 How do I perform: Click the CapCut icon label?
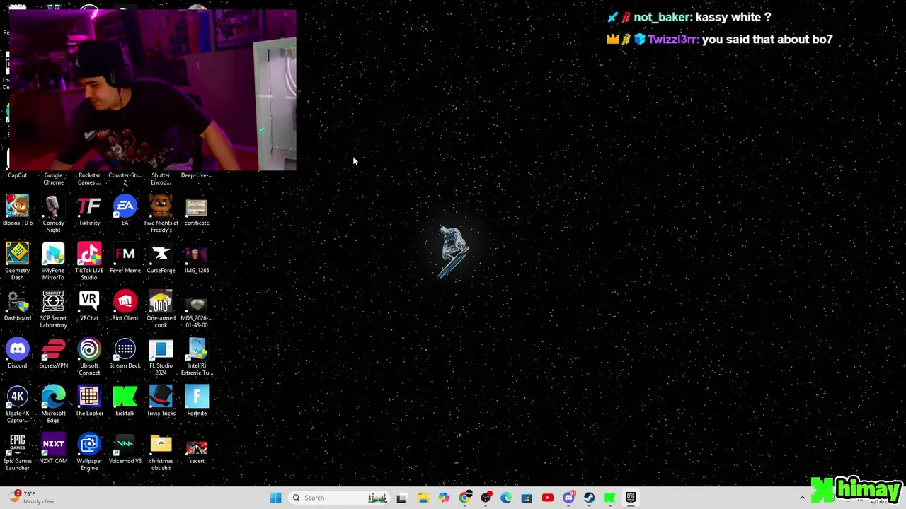(x=18, y=175)
